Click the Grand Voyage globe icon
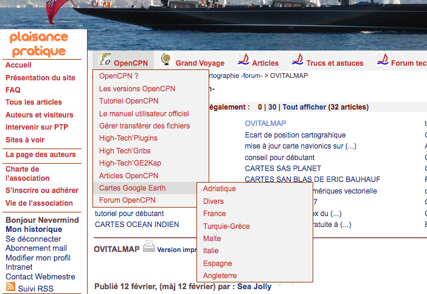 coord(167,59)
